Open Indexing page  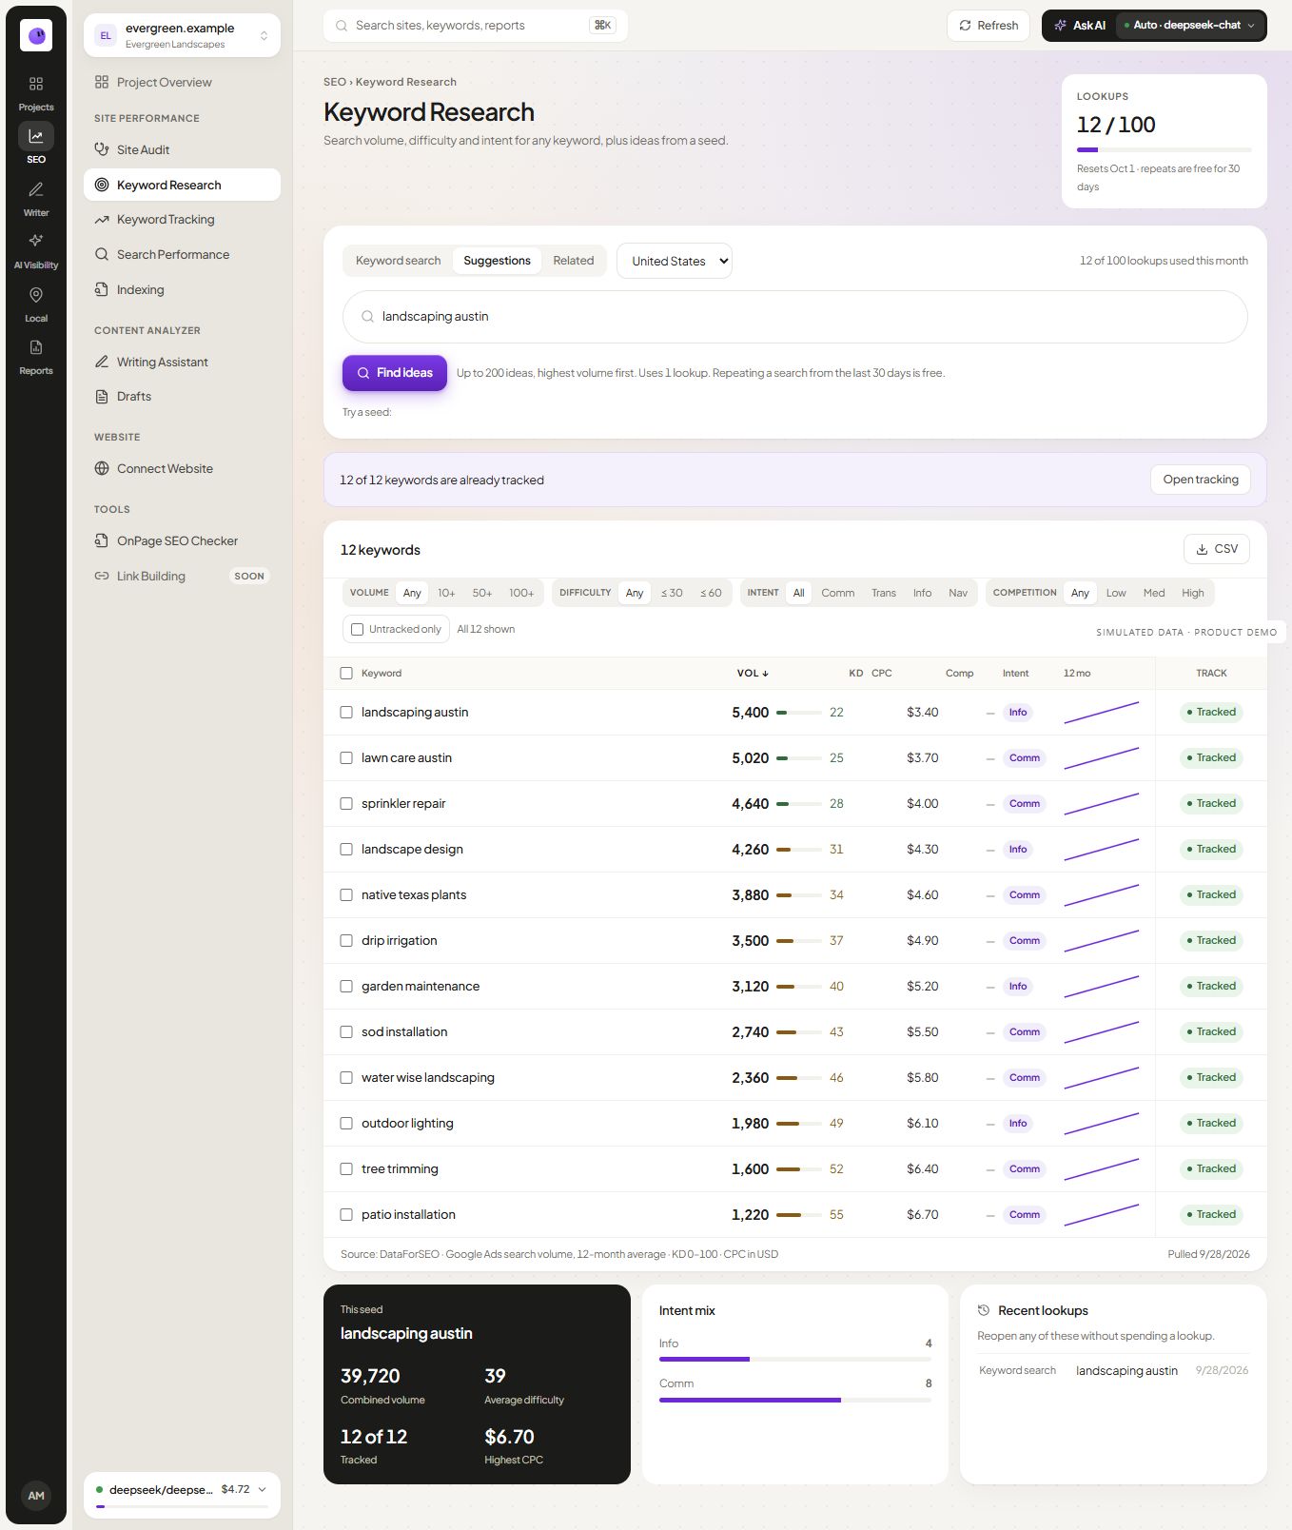coord(182,289)
